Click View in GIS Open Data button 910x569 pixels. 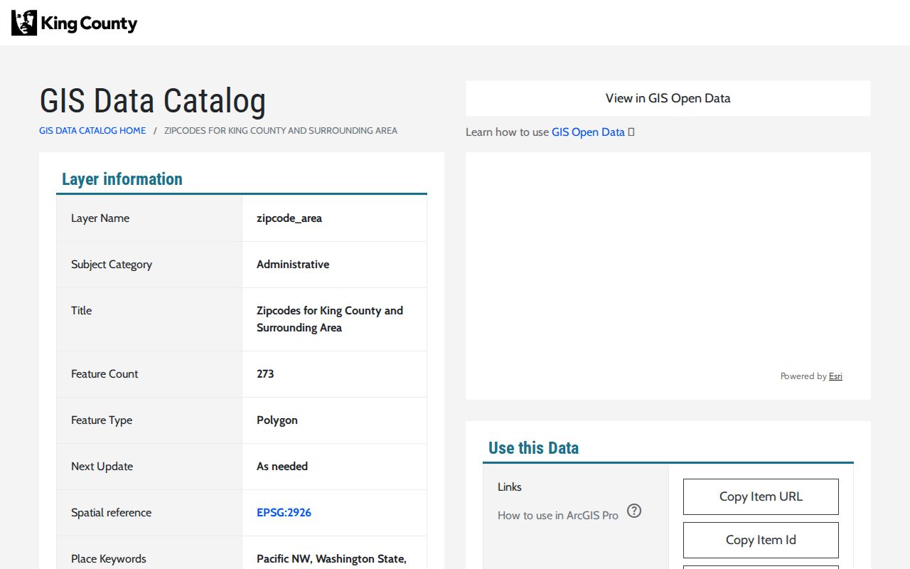[668, 98]
